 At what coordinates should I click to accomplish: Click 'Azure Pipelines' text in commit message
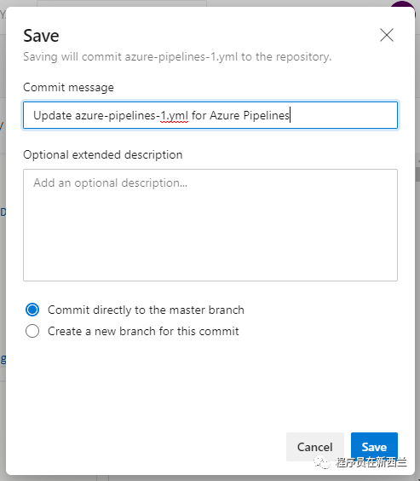[250, 115]
